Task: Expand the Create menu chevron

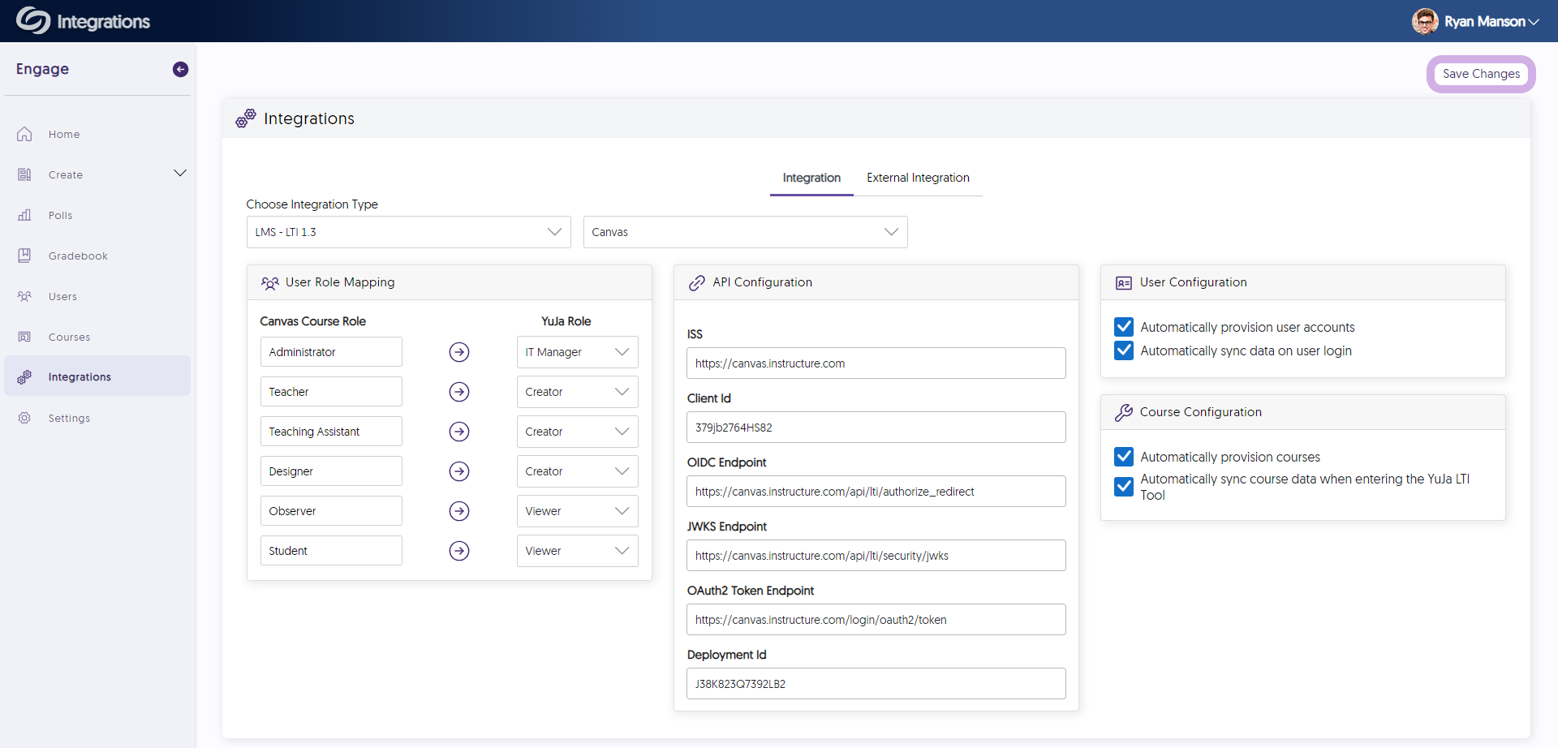Action: click(x=180, y=174)
